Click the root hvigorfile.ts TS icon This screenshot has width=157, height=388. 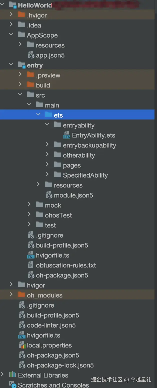[x=22, y=335]
